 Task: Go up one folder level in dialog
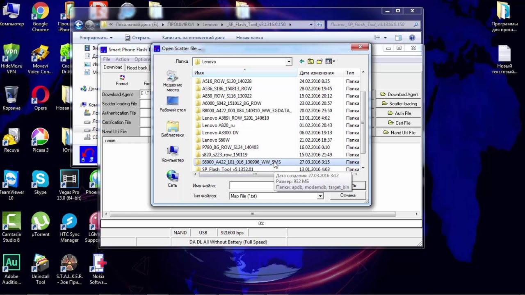pos(310,61)
